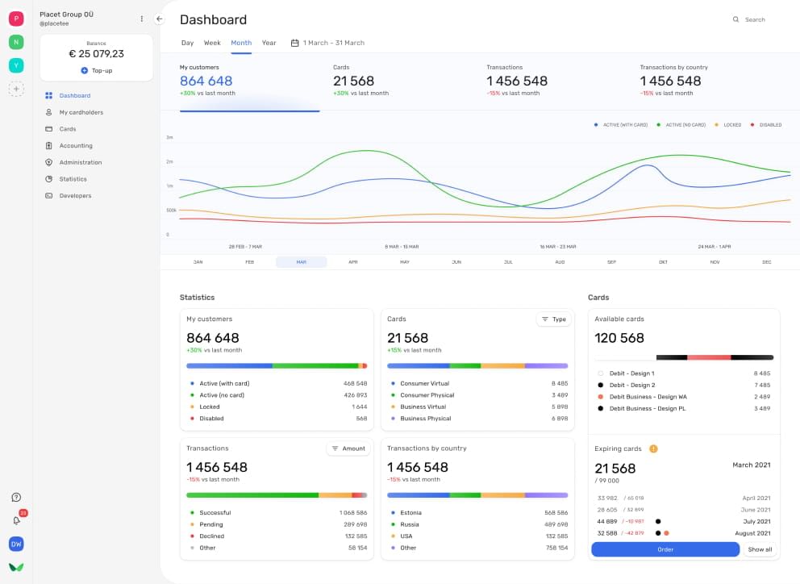The width and height of the screenshot is (800, 584).
Task: Open the Amount filter on Transactions
Action: tap(348, 448)
